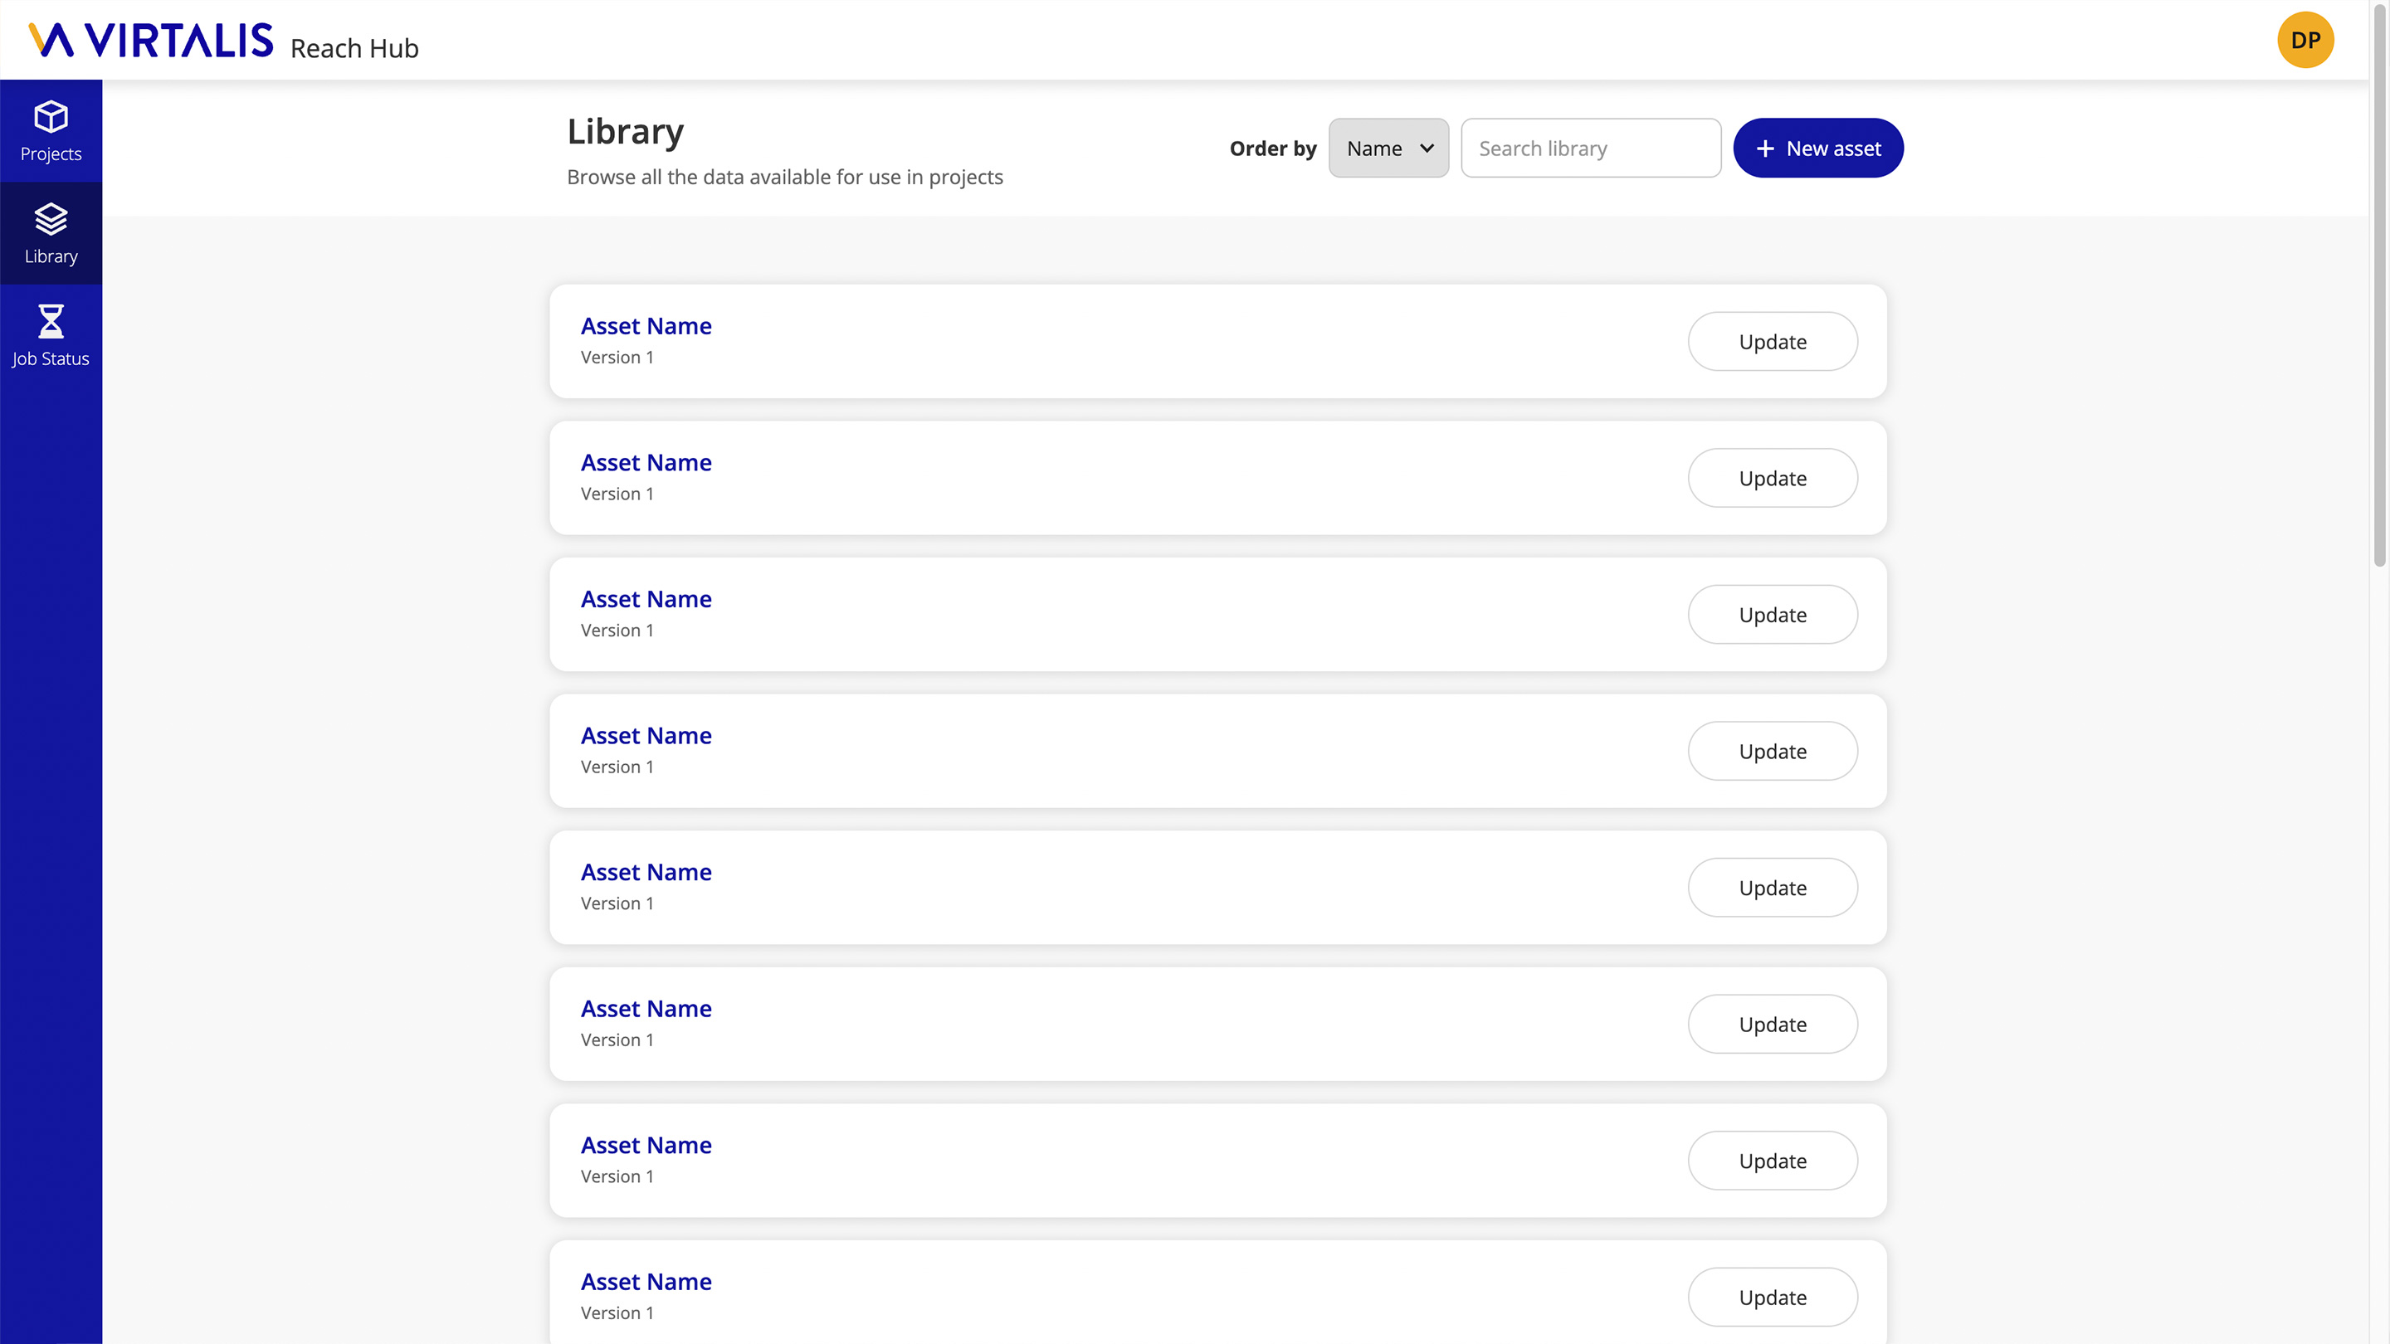This screenshot has height=1344, width=2390.
Task: Click the vertical page scrollbar
Action: [2380, 284]
